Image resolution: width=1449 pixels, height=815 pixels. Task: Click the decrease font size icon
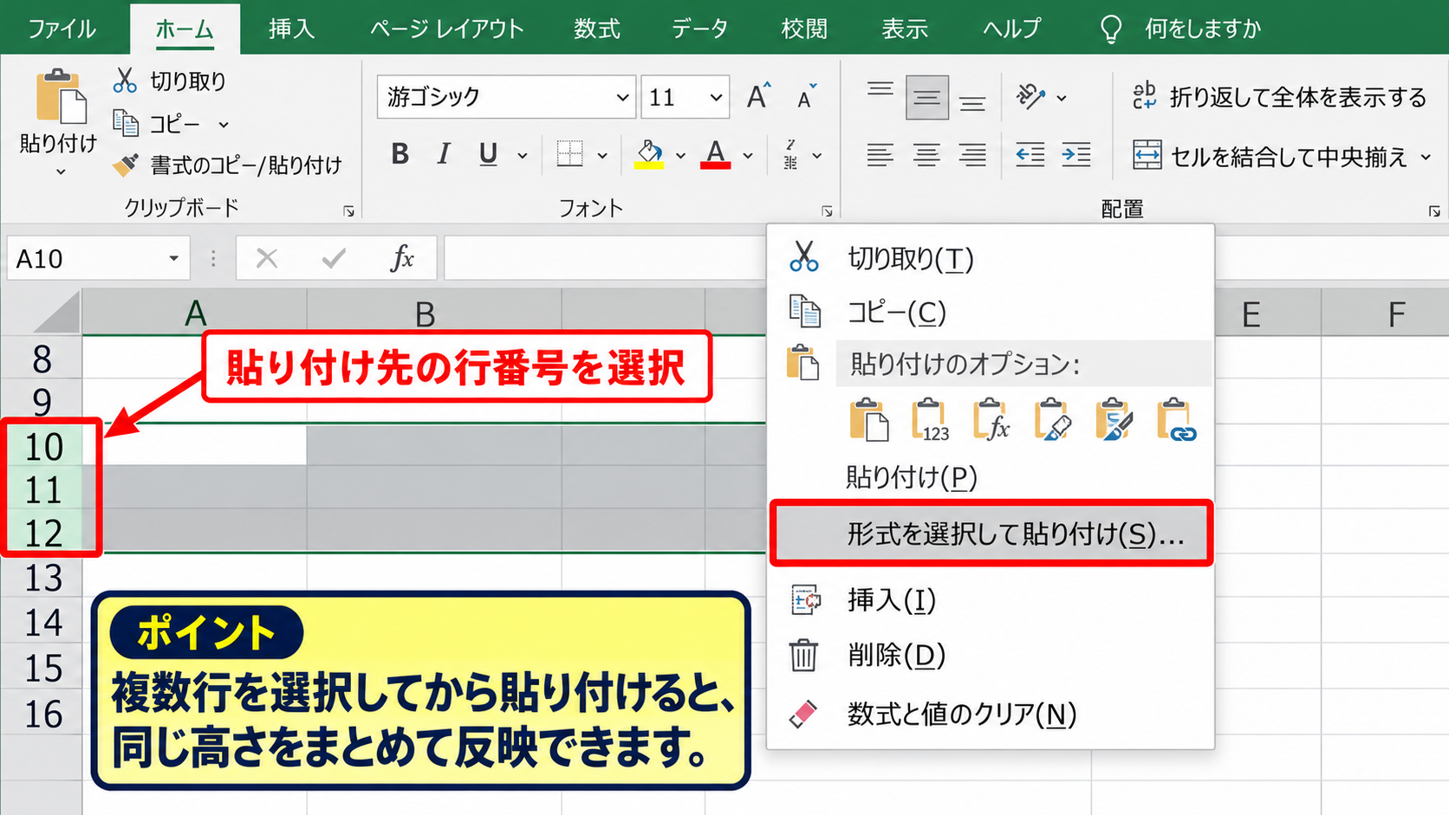coord(806,96)
